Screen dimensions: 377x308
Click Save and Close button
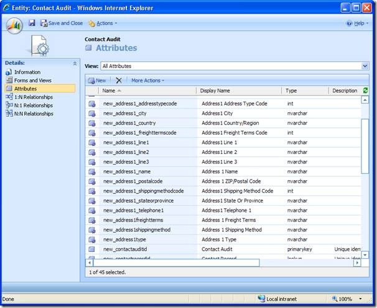61,23
